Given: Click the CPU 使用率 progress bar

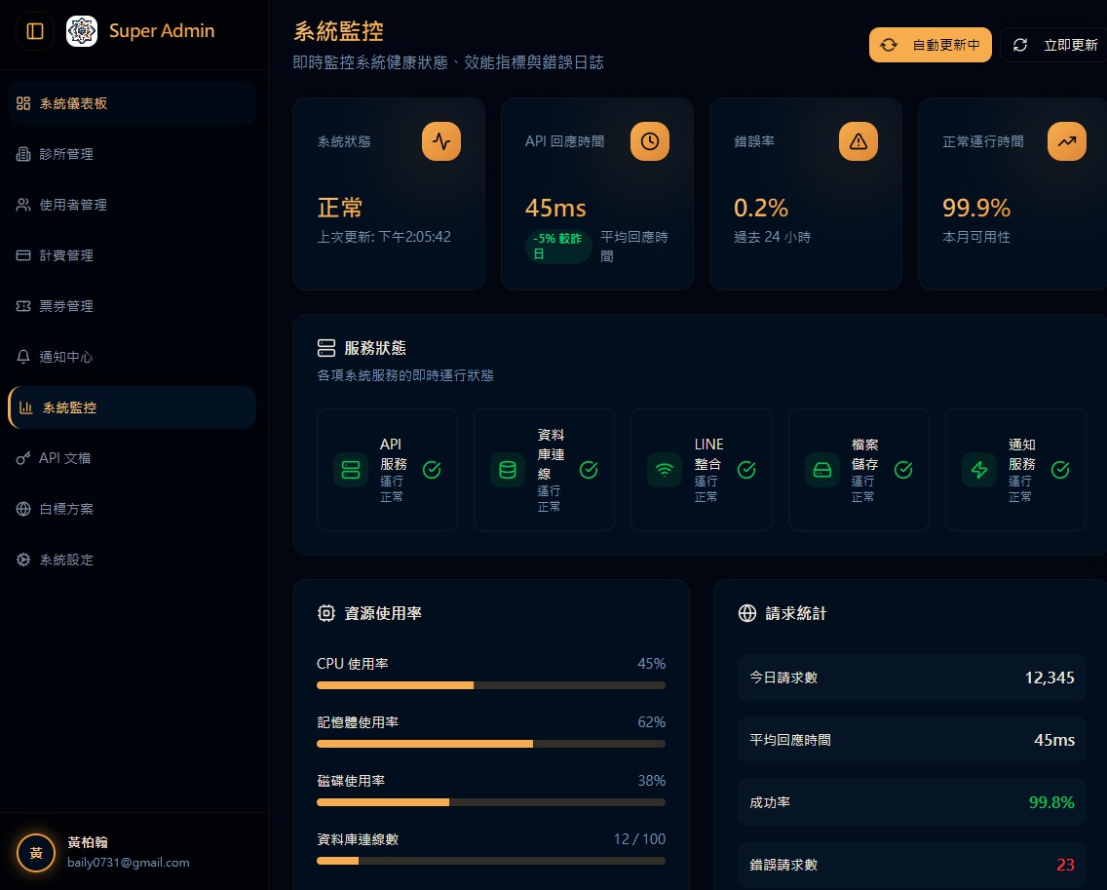Looking at the screenshot, I should [491, 685].
